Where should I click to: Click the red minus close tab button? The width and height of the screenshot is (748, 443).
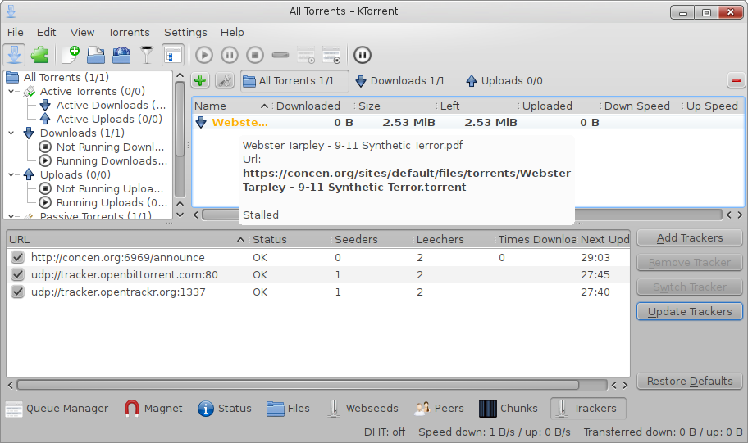736,80
